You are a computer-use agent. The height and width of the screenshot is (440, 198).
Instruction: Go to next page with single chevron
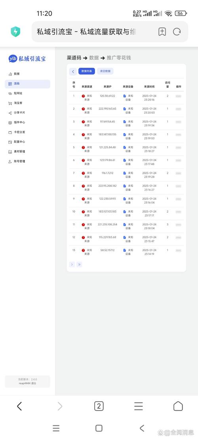click(x=72, y=264)
